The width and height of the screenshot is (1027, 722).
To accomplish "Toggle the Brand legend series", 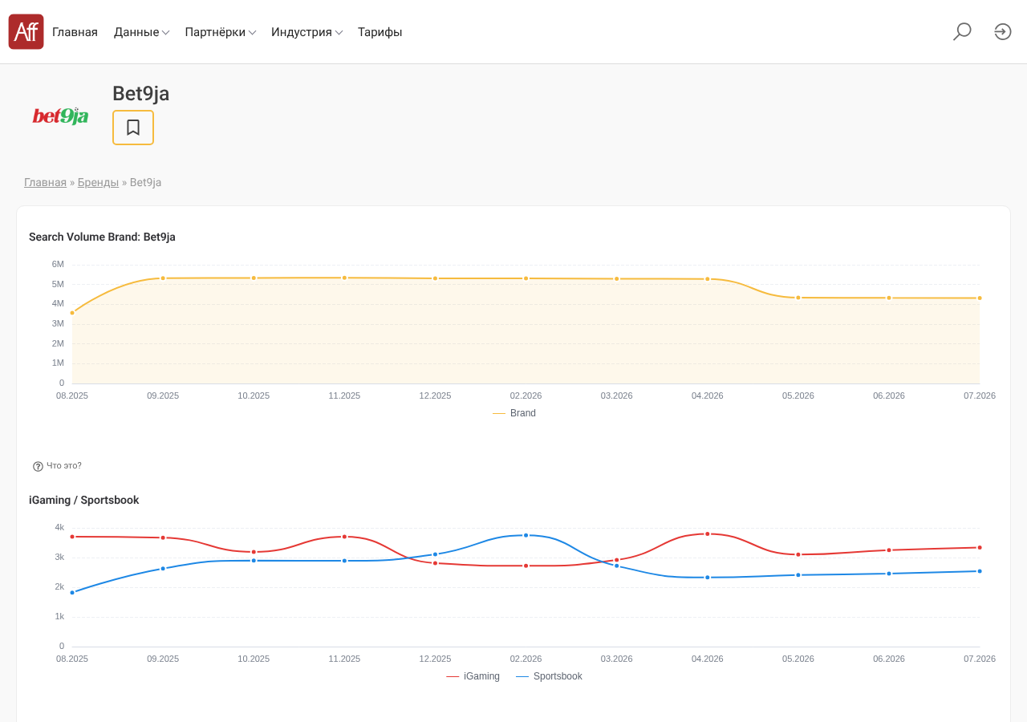I will 514,413.
